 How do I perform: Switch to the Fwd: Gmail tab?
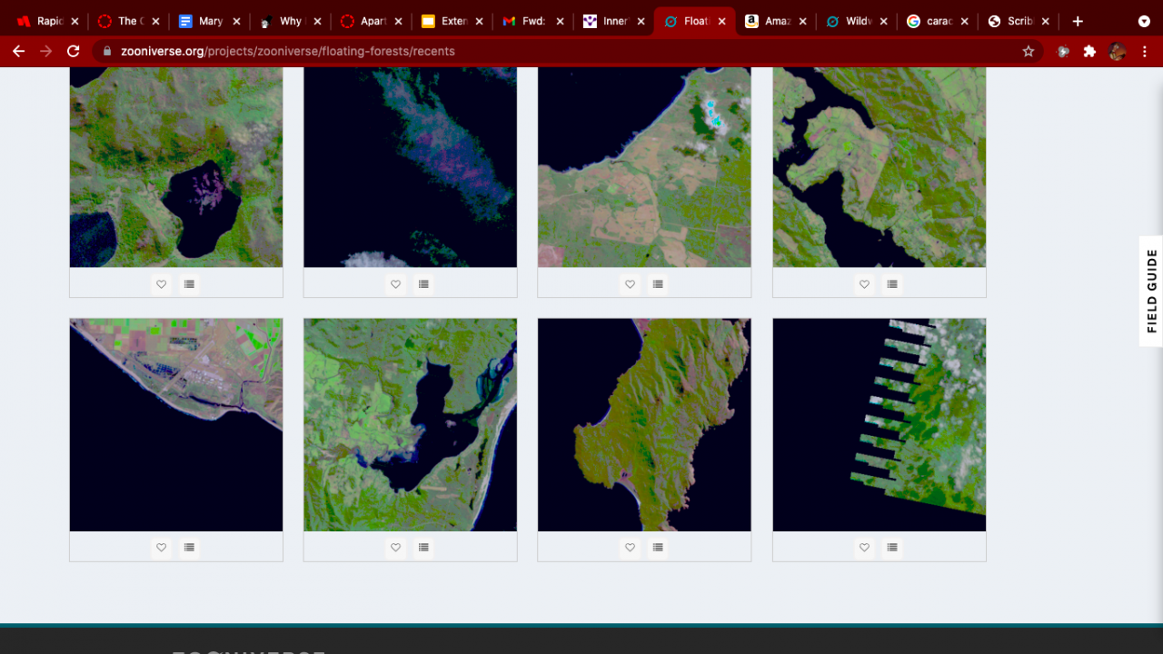click(532, 21)
